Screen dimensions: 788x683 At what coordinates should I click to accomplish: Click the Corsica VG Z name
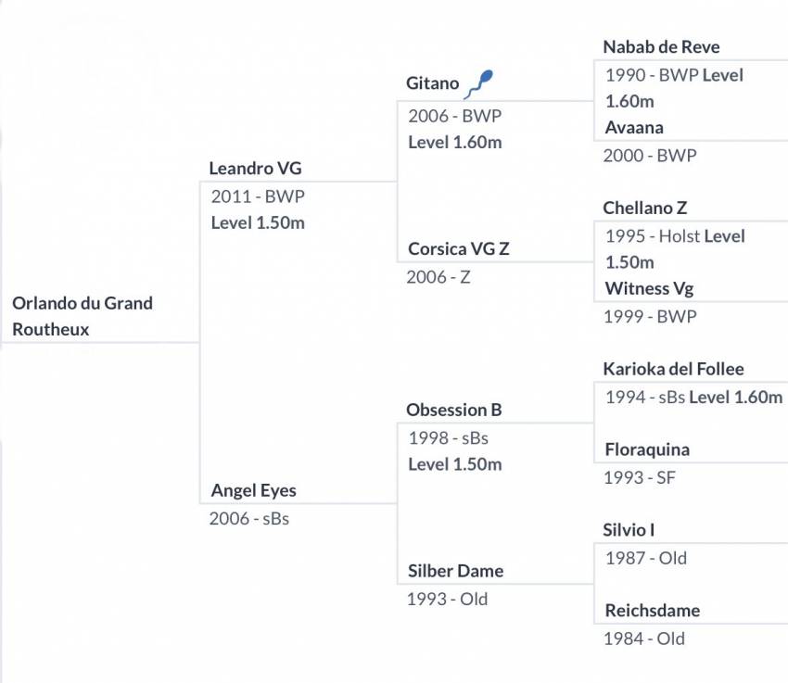pyautogui.click(x=459, y=248)
